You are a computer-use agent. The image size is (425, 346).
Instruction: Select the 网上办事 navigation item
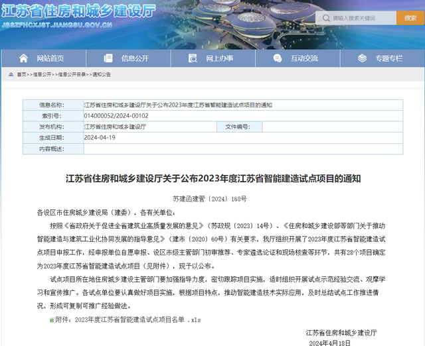(x=219, y=58)
